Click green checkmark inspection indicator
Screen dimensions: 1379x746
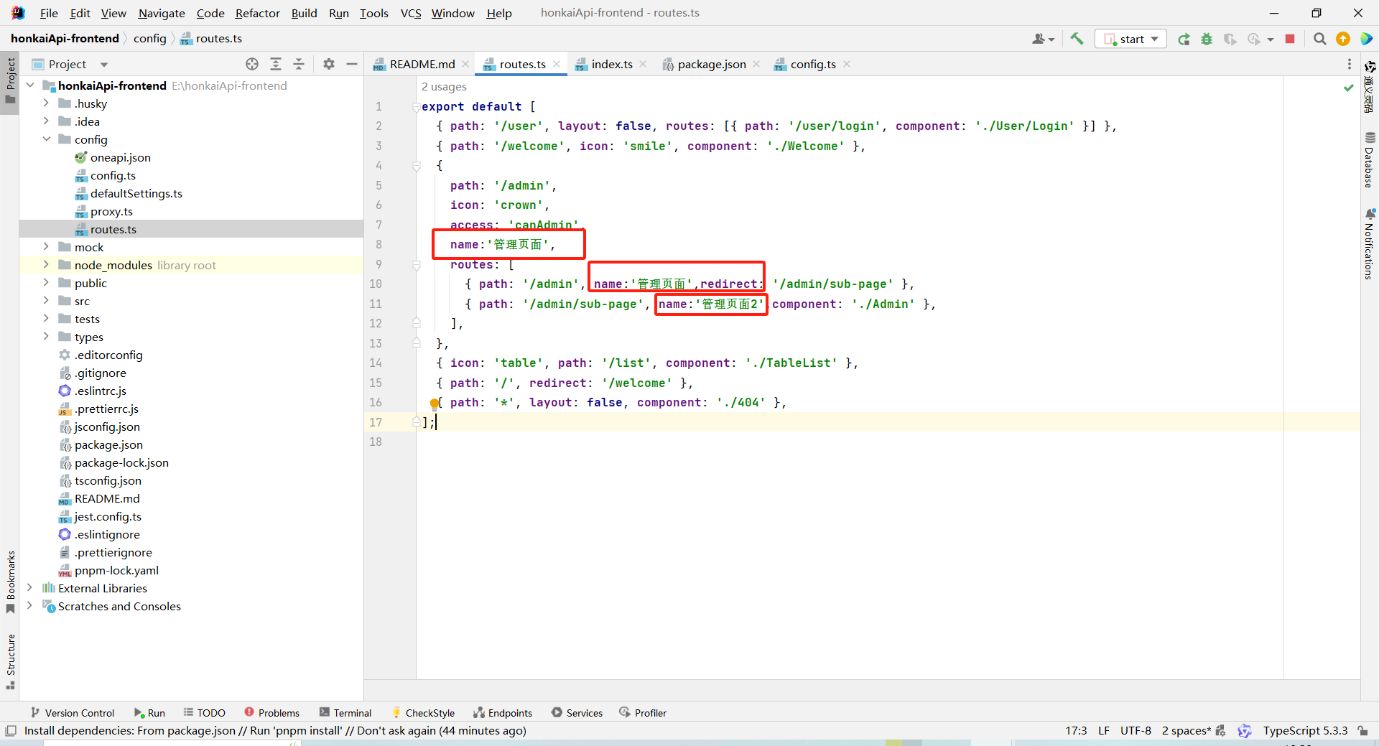pyautogui.click(x=1348, y=88)
